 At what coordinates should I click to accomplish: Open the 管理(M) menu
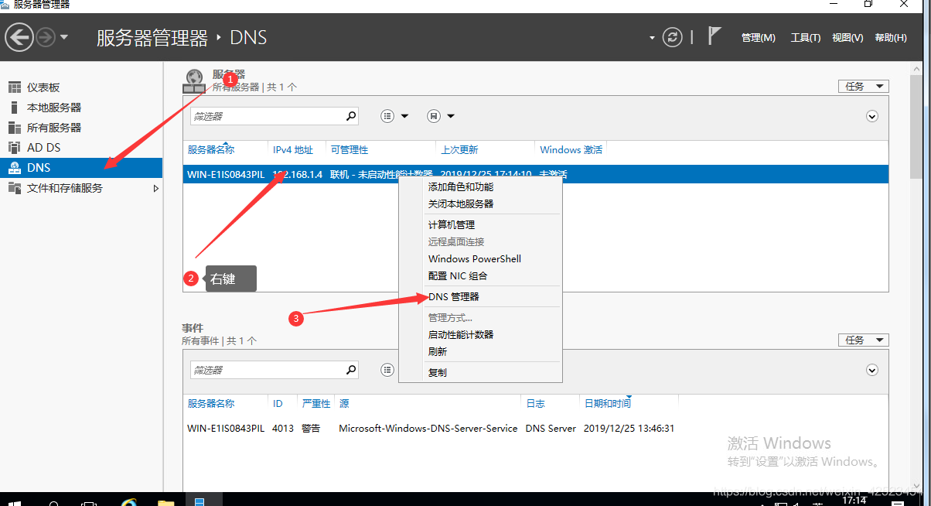coord(758,38)
